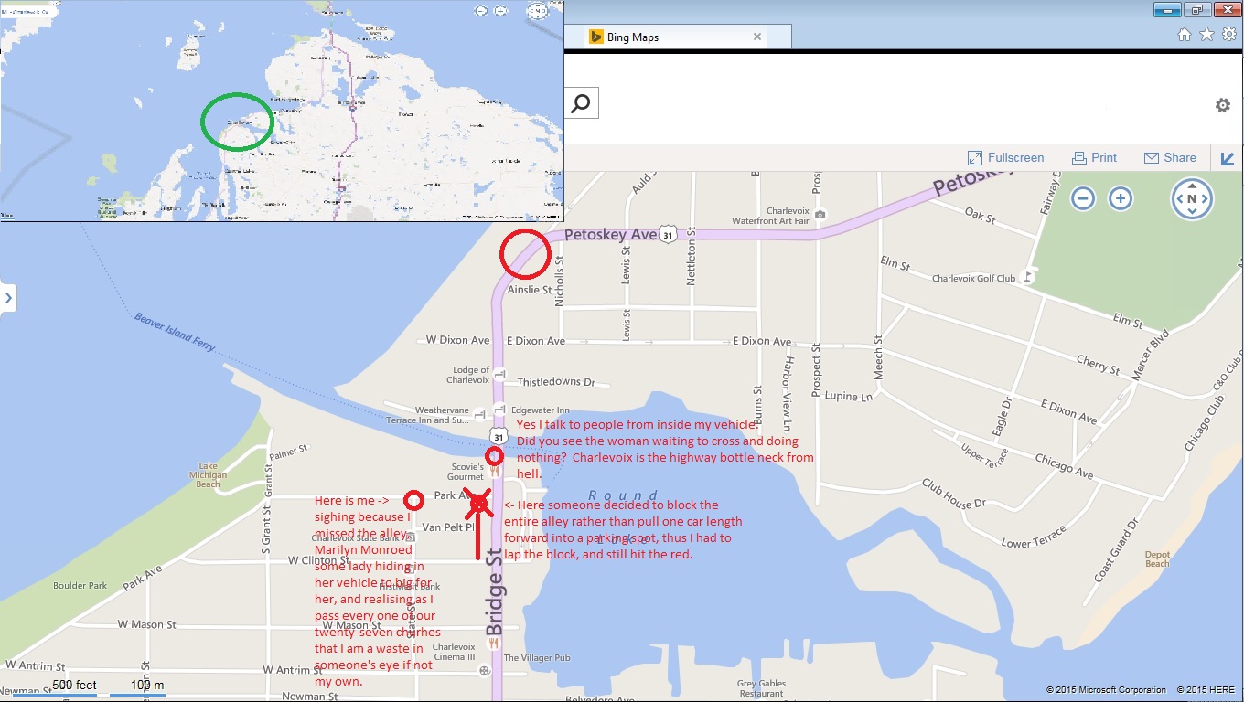Click the W Mason St label
This screenshot has height=702, width=1244.
click(x=146, y=624)
